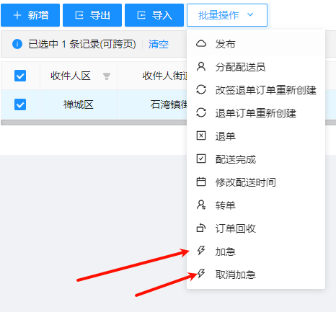
Task: Click the calendar icon beside 修改配送时间
Action: point(201,182)
